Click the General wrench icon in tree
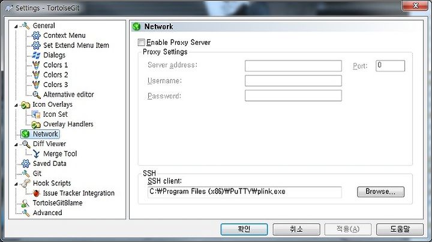 tap(26, 26)
